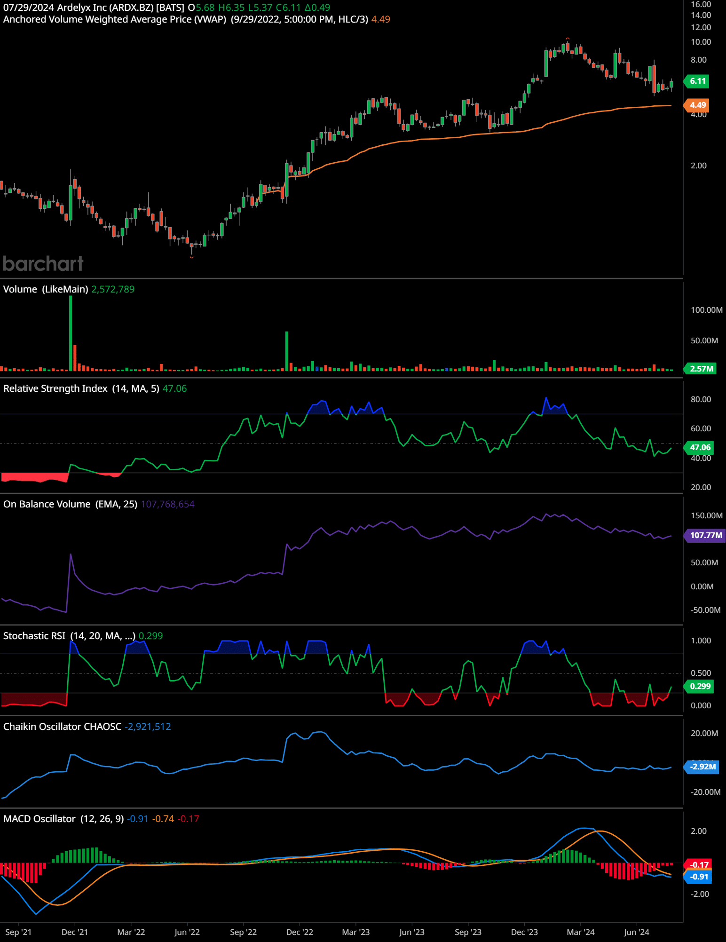Click the orange 4.49 VWAP price tag
The width and height of the screenshot is (726, 942).
(697, 105)
